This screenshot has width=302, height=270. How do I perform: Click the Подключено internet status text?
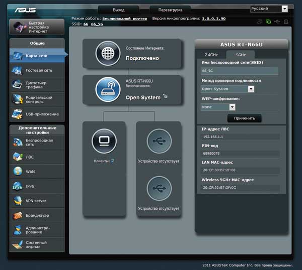(x=142, y=58)
